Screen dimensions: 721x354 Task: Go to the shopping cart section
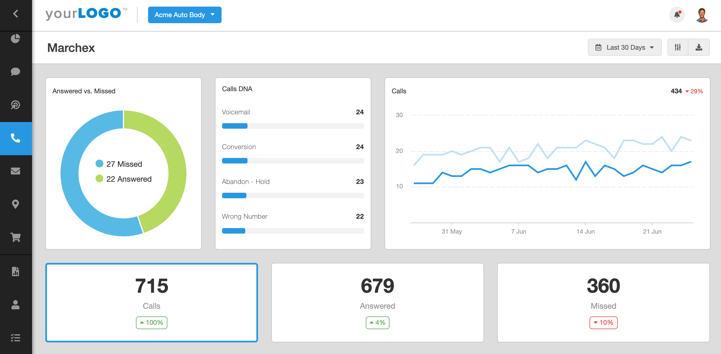tap(16, 237)
